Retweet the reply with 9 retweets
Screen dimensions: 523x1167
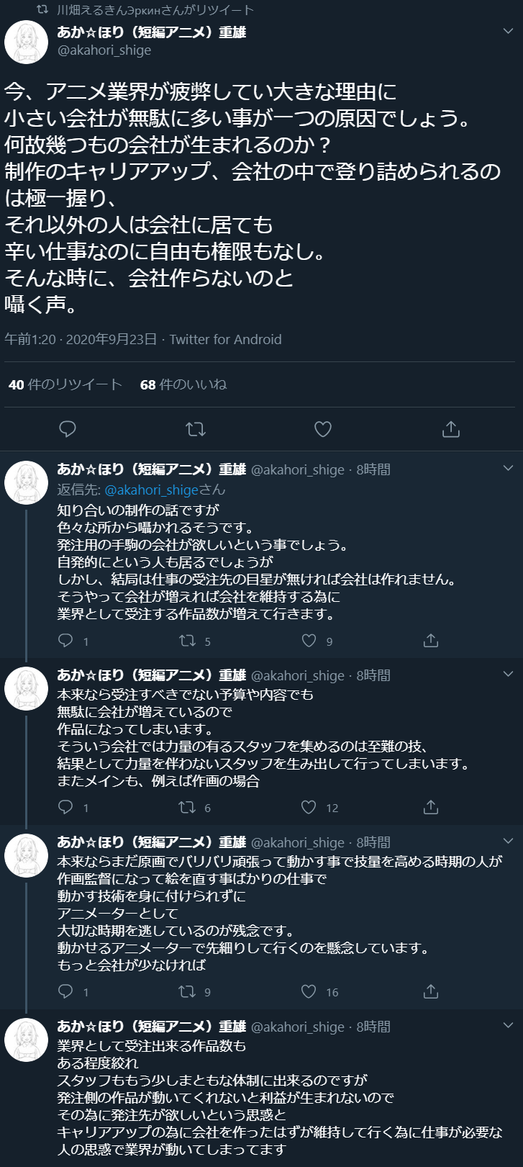187,992
